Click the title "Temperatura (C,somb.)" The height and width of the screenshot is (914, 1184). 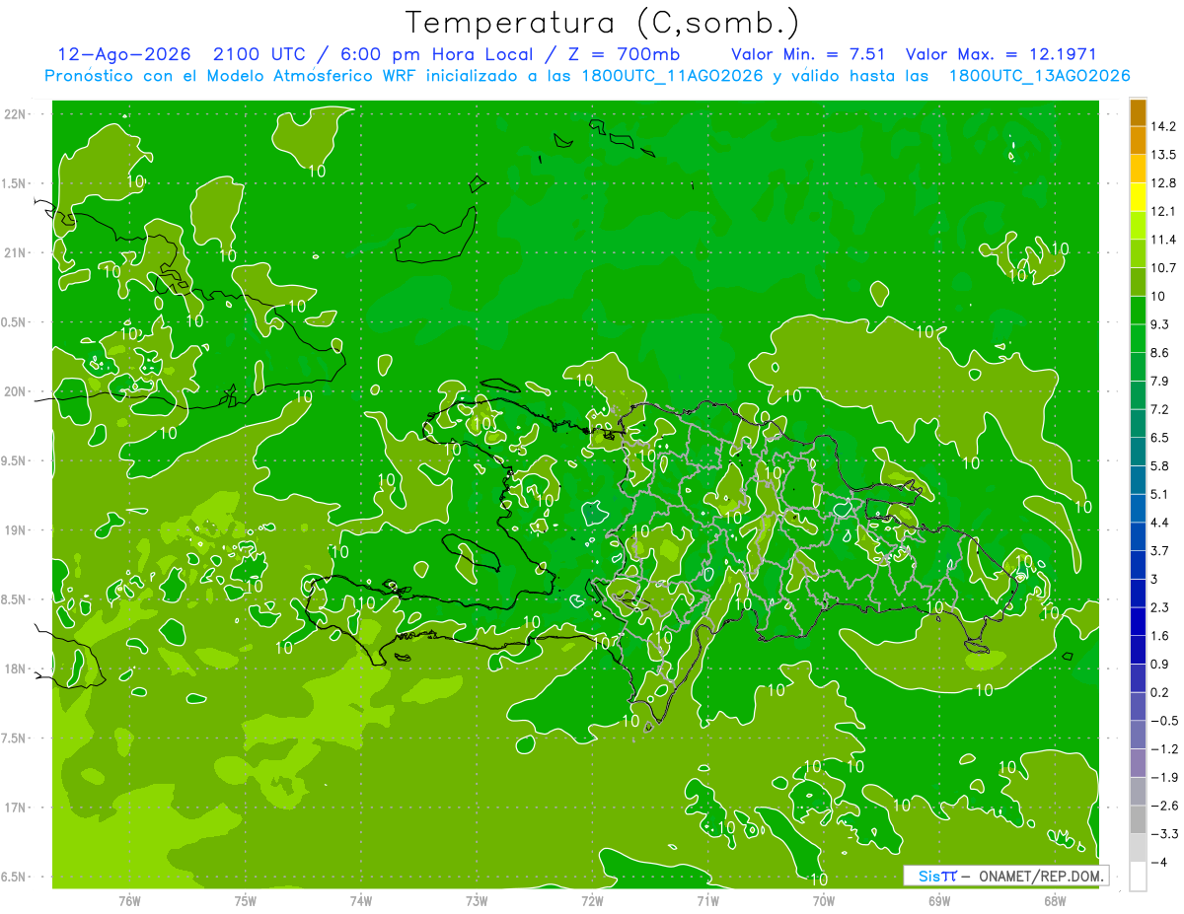pos(603,23)
